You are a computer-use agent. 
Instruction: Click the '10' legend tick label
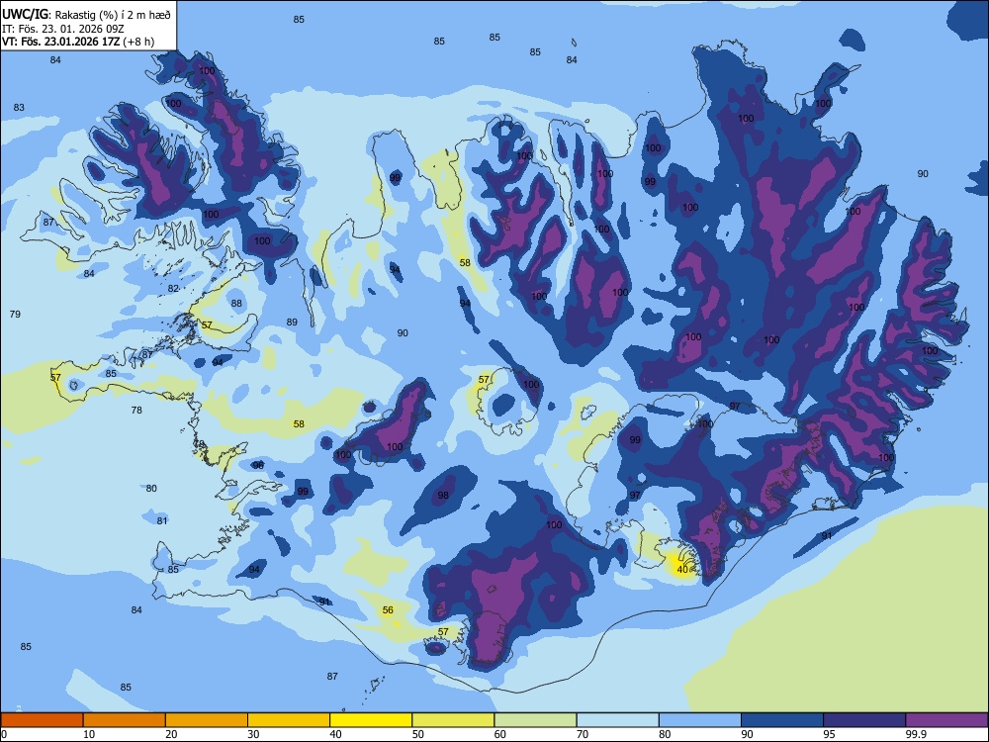[x=89, y=734]
